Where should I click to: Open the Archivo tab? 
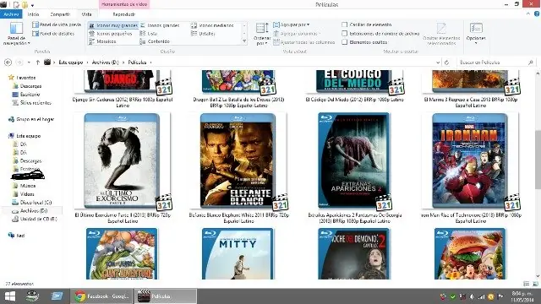point(11,14)
